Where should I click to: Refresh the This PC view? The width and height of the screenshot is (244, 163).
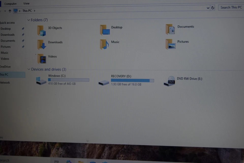click(212, 8)
